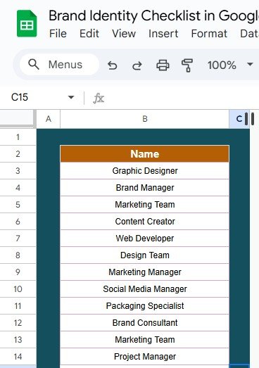Select the Social Media Manager cell
Viewport: 259px width, 368px height.
[145, 289]
